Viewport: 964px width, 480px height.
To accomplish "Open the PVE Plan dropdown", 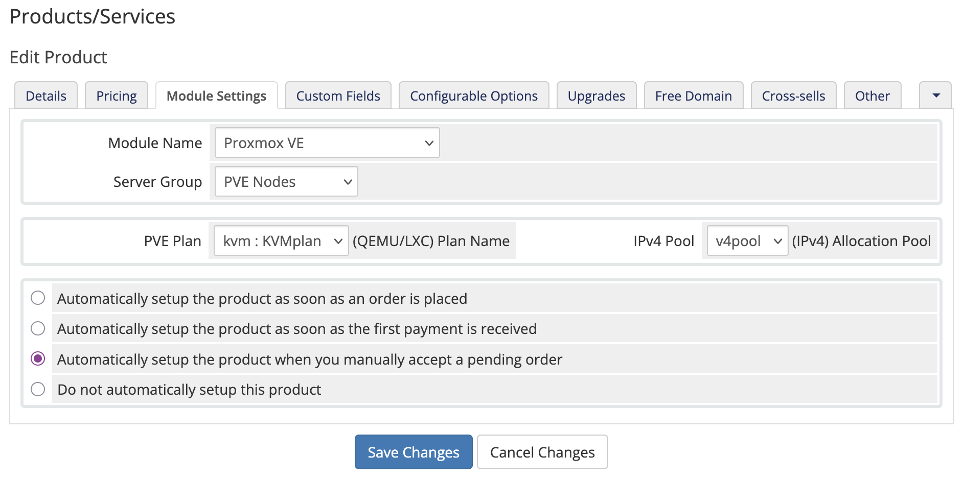I will click(280, 241).
